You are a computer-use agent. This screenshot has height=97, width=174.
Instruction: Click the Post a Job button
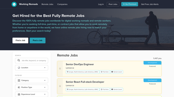[x=37, y=40]
